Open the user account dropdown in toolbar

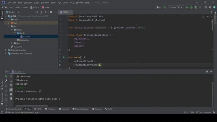tap(158, 7)
